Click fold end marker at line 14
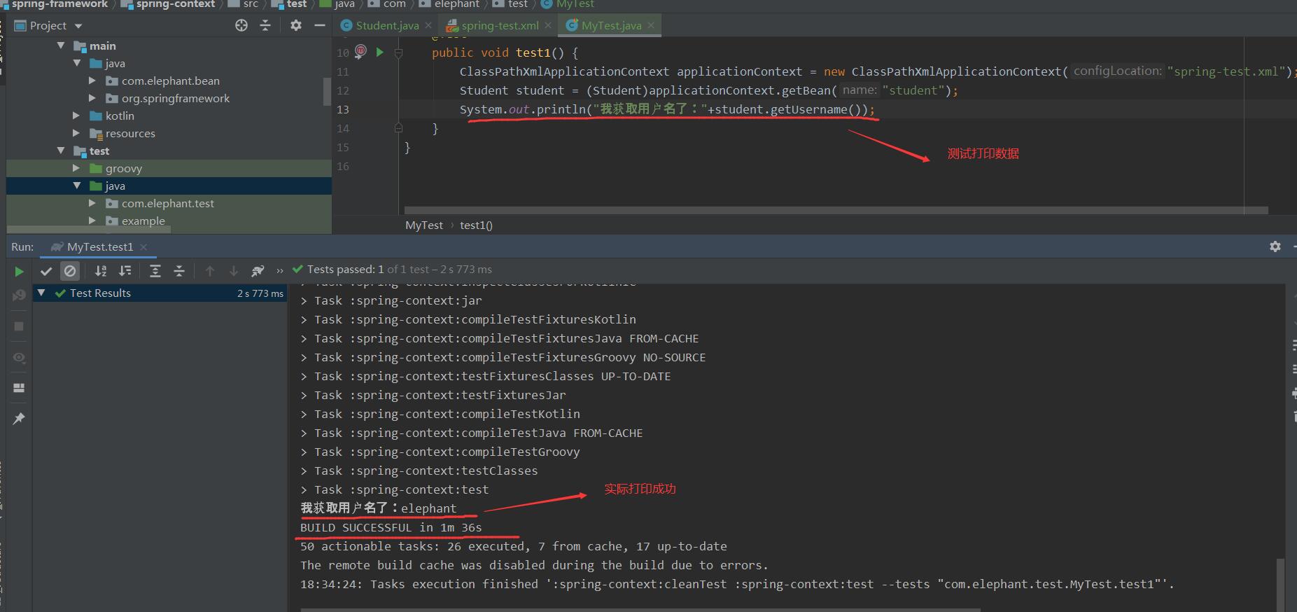 coord(398,128)
